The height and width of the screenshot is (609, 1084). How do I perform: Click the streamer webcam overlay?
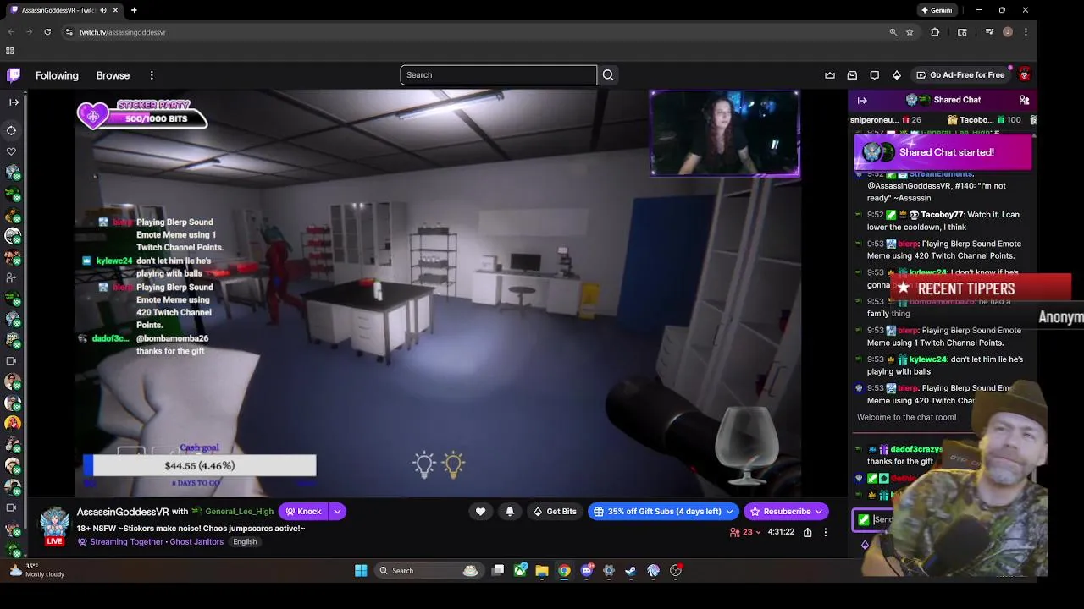click(725, 134)
